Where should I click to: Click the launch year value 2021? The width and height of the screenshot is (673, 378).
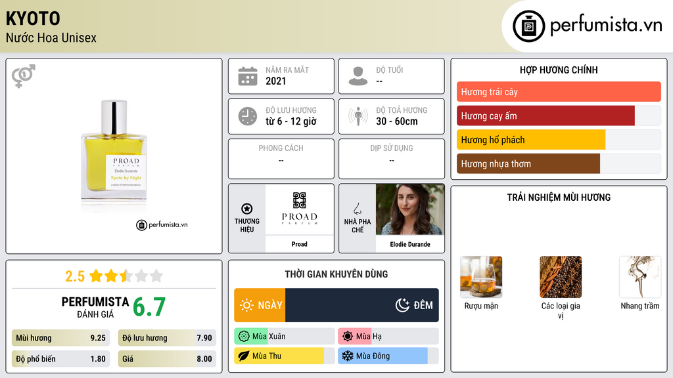click(x=275, y=81)
